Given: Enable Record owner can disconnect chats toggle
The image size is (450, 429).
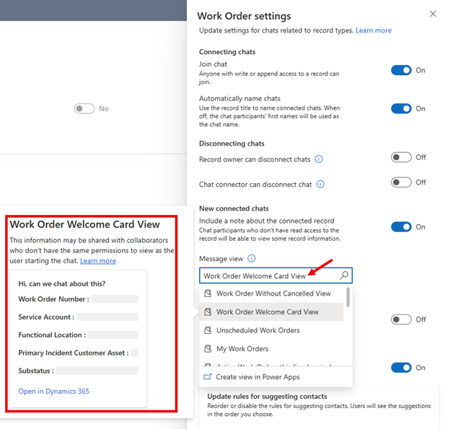Looking at the screenshot, I should tap(401, 157).
